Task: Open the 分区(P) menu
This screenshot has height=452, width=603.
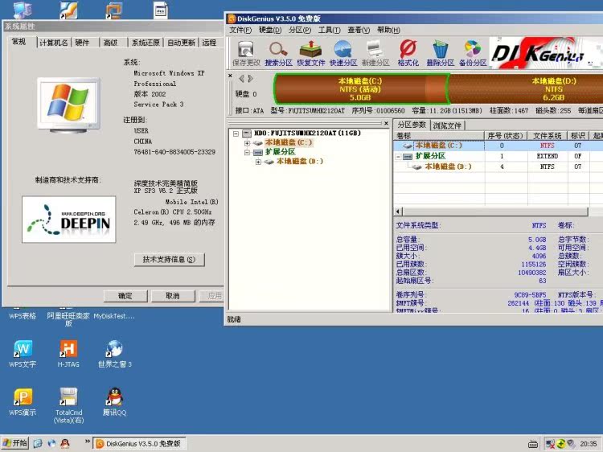Action: pyautogui.click(x=300, y=30)
